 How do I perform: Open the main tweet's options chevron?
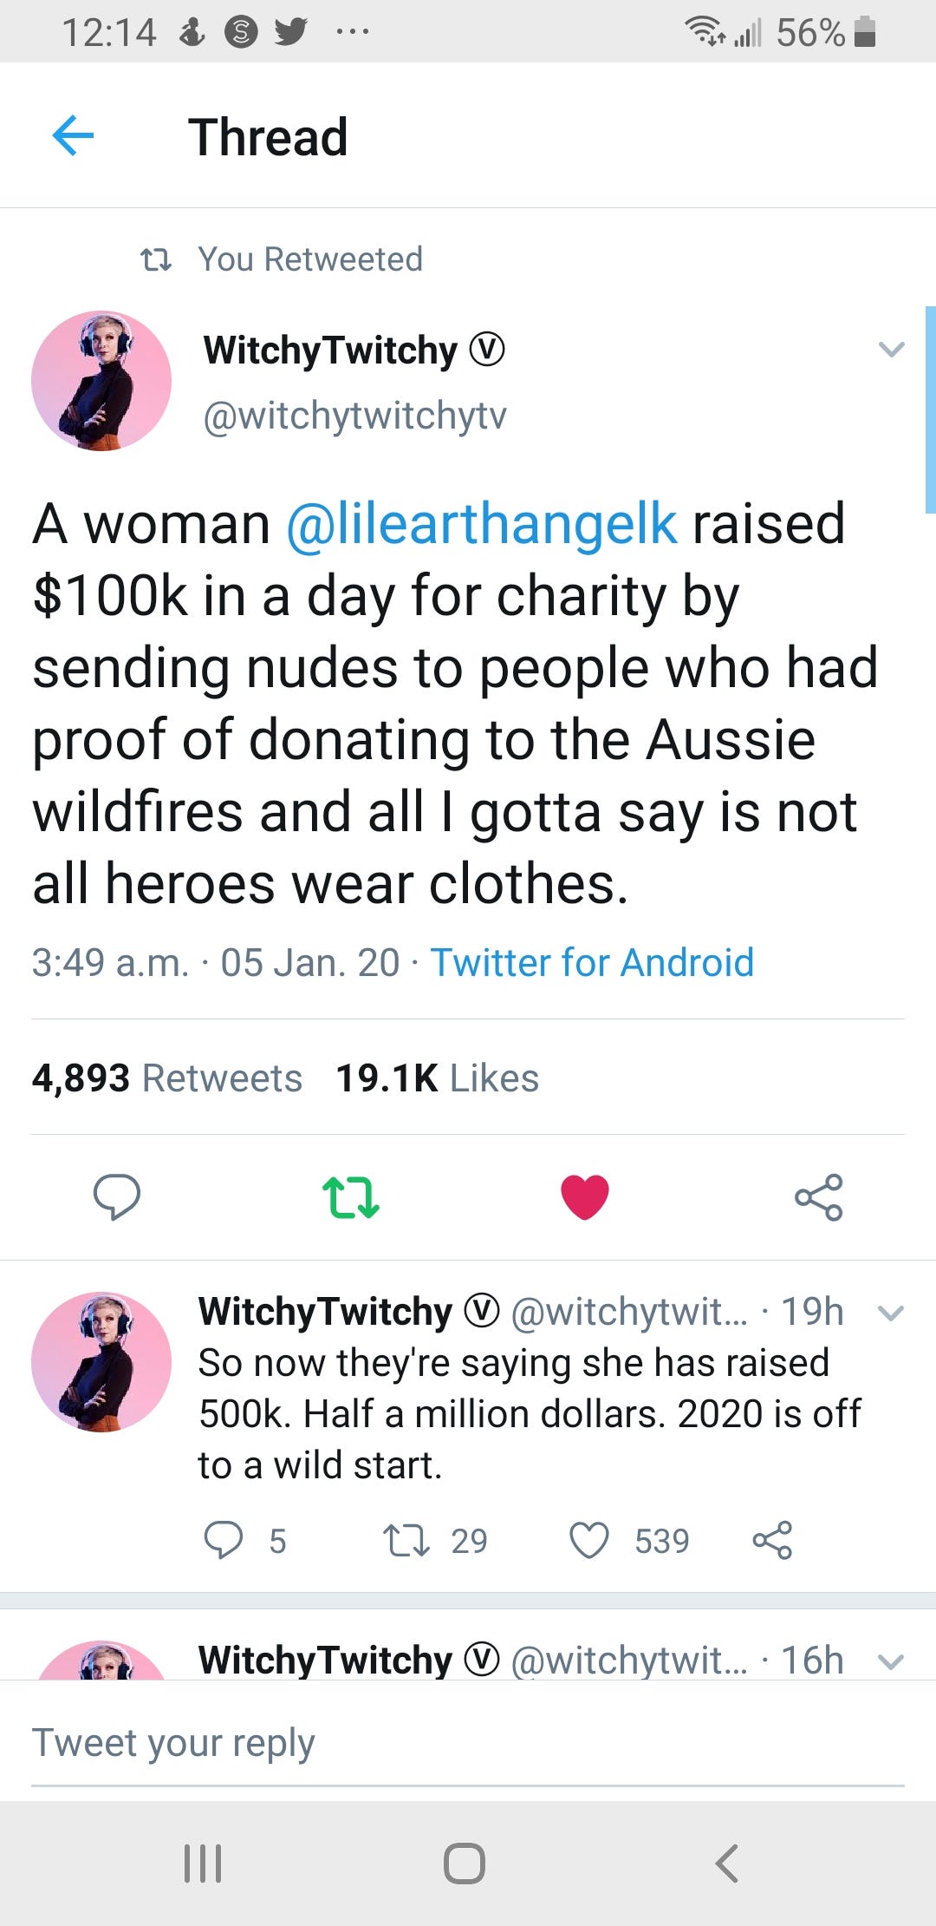click(x=892, y=350)
